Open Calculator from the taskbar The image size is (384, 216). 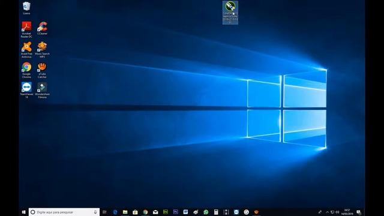[216, 212]
